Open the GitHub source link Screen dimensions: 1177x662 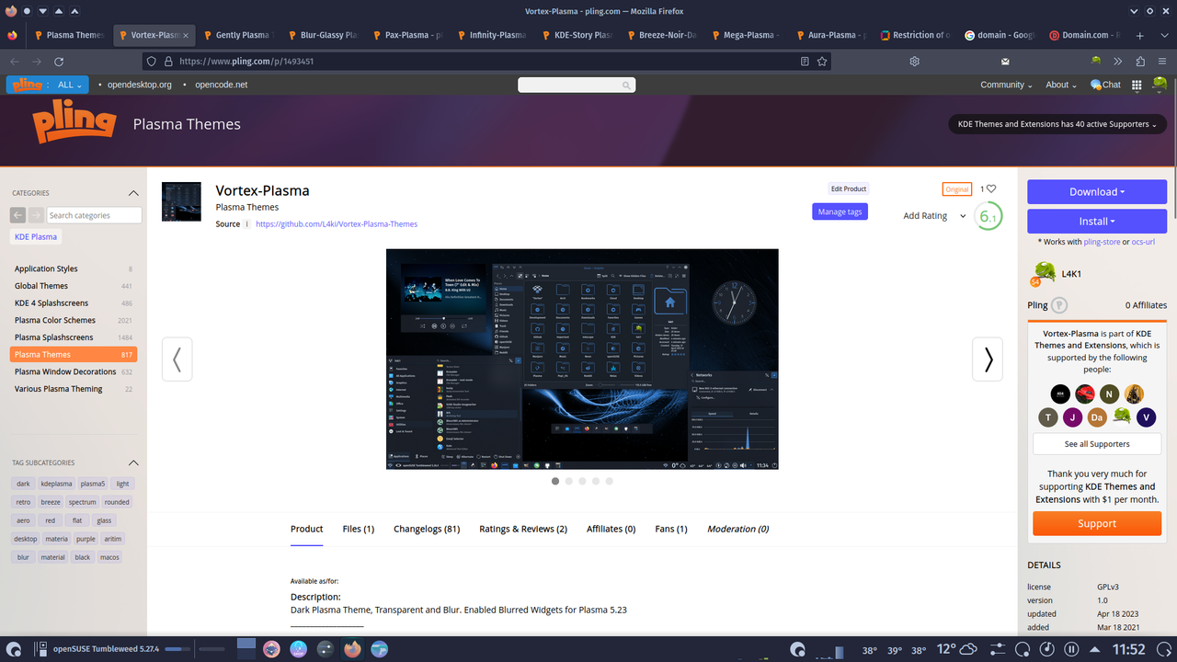pos(337,223)
